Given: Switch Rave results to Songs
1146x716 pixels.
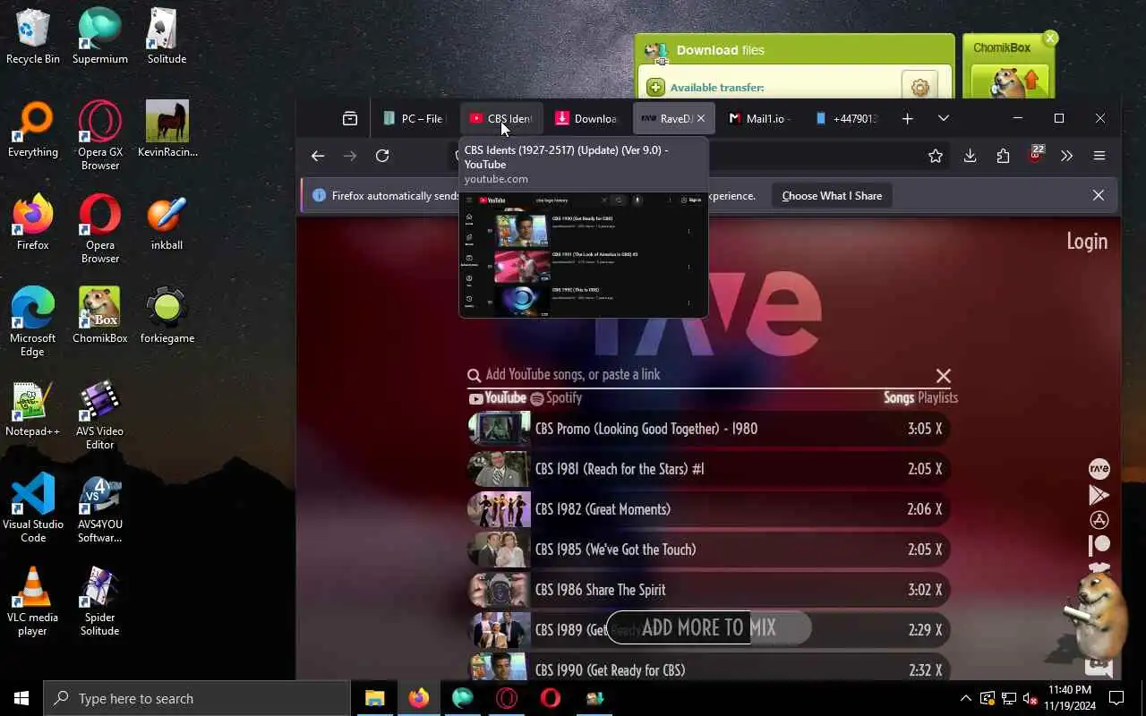Looking at the screenshot, I should tap(898, 398).
